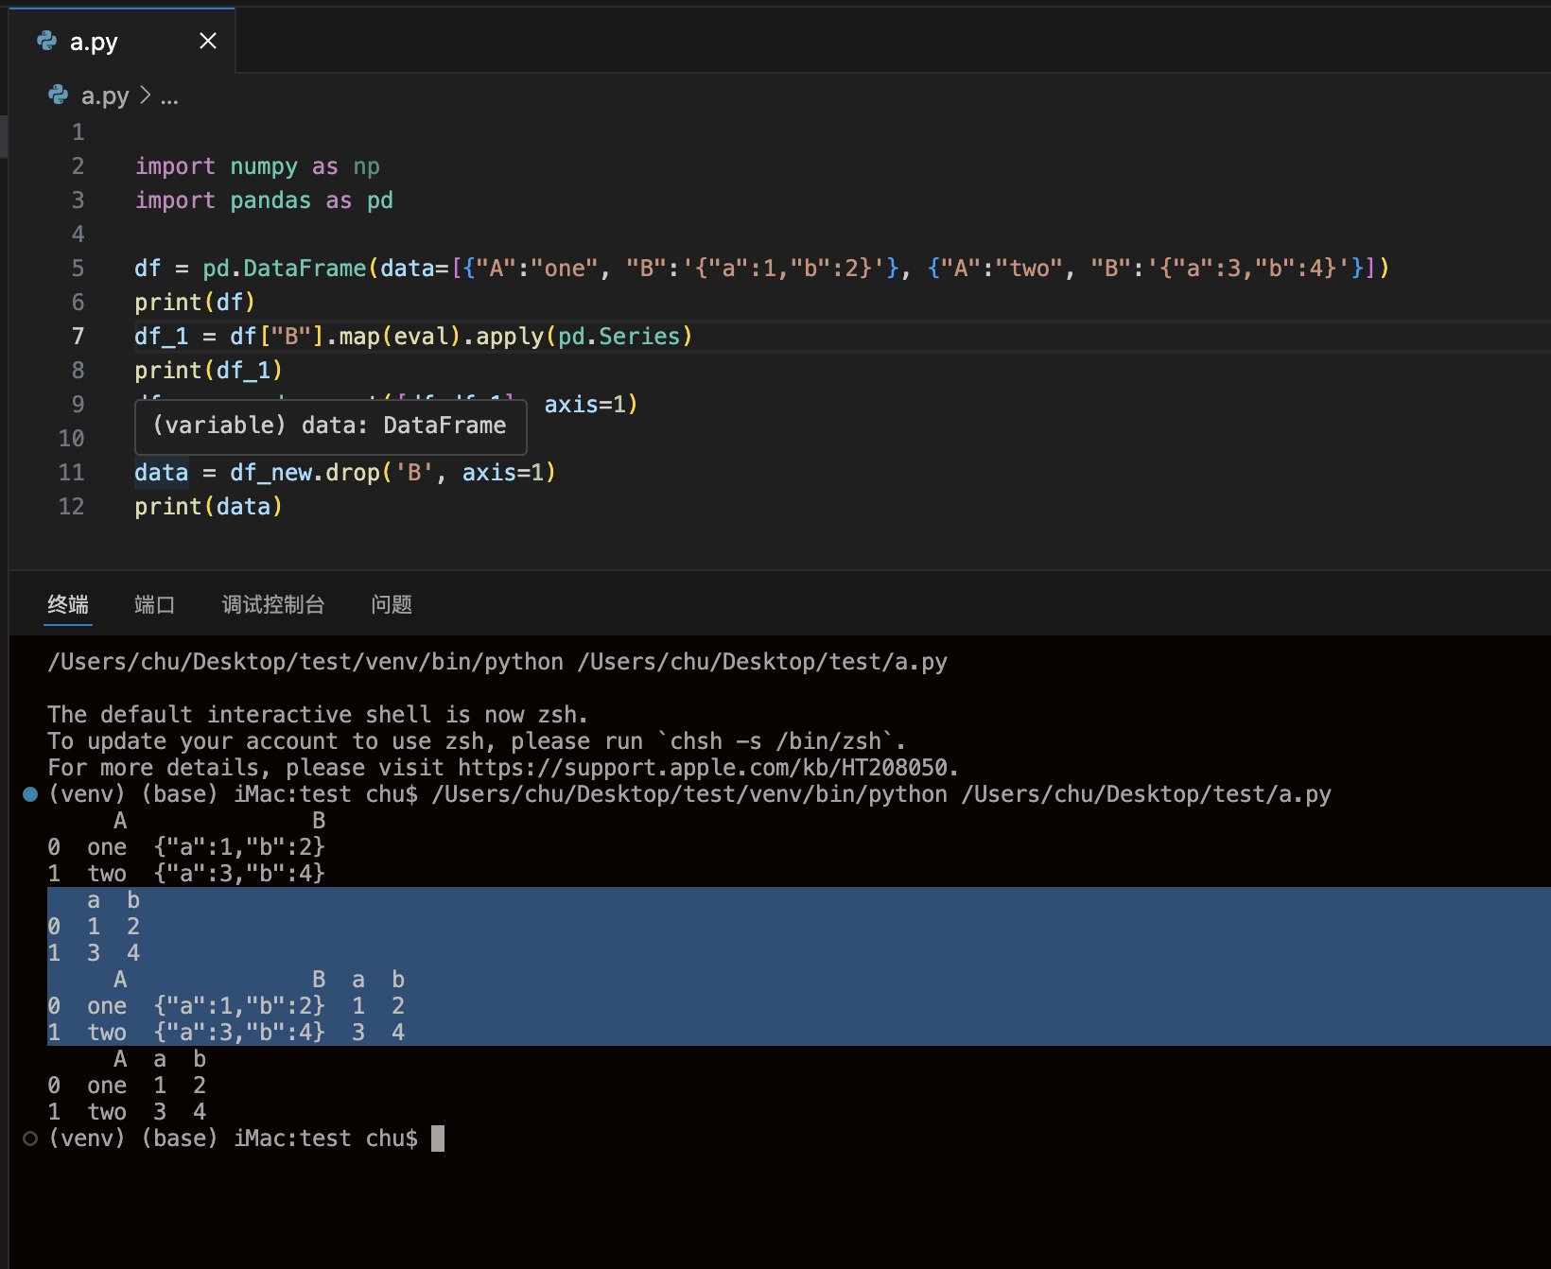Click the data variable on line 11
1551x1269 pixels.
click(x=161, y=473)
